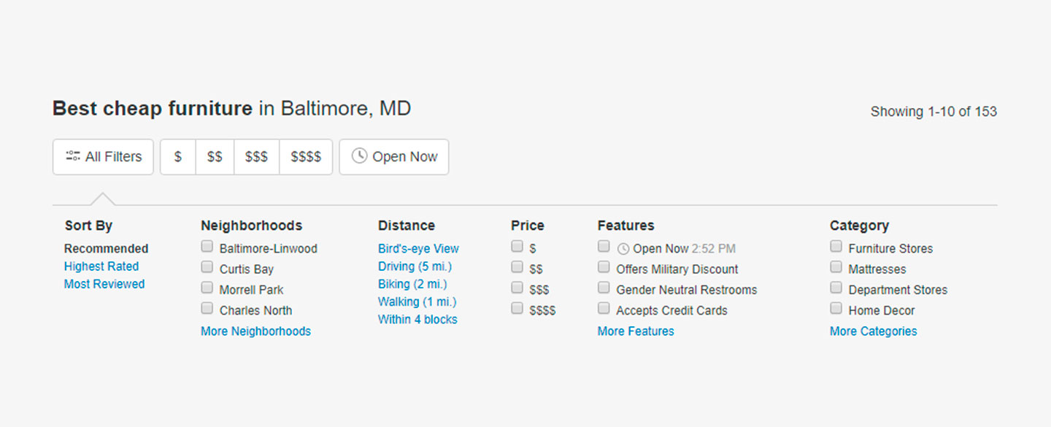Viewport: 1051px width, 427px height.
Task: Sort results by Highest Rated
Action: (101, 266)
